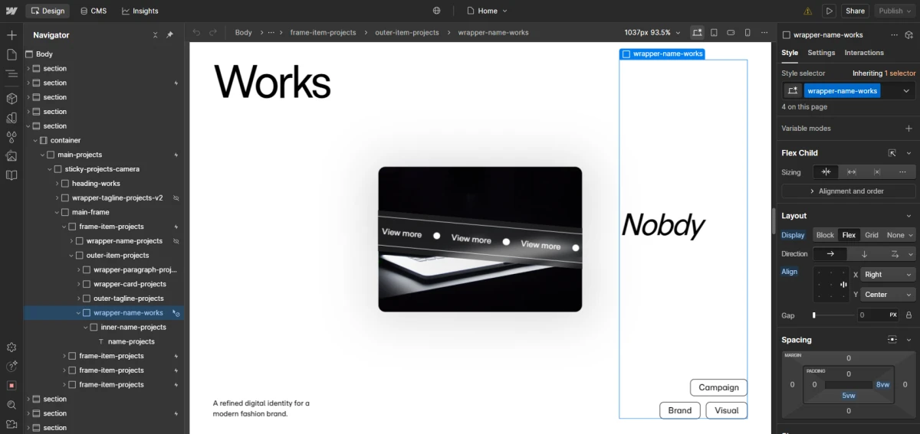
Task: Switch to Design mode tab
Action: tap(47, 11)
